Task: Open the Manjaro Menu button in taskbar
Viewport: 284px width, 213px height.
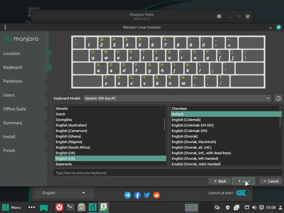Action: click(x=12, y=207)
